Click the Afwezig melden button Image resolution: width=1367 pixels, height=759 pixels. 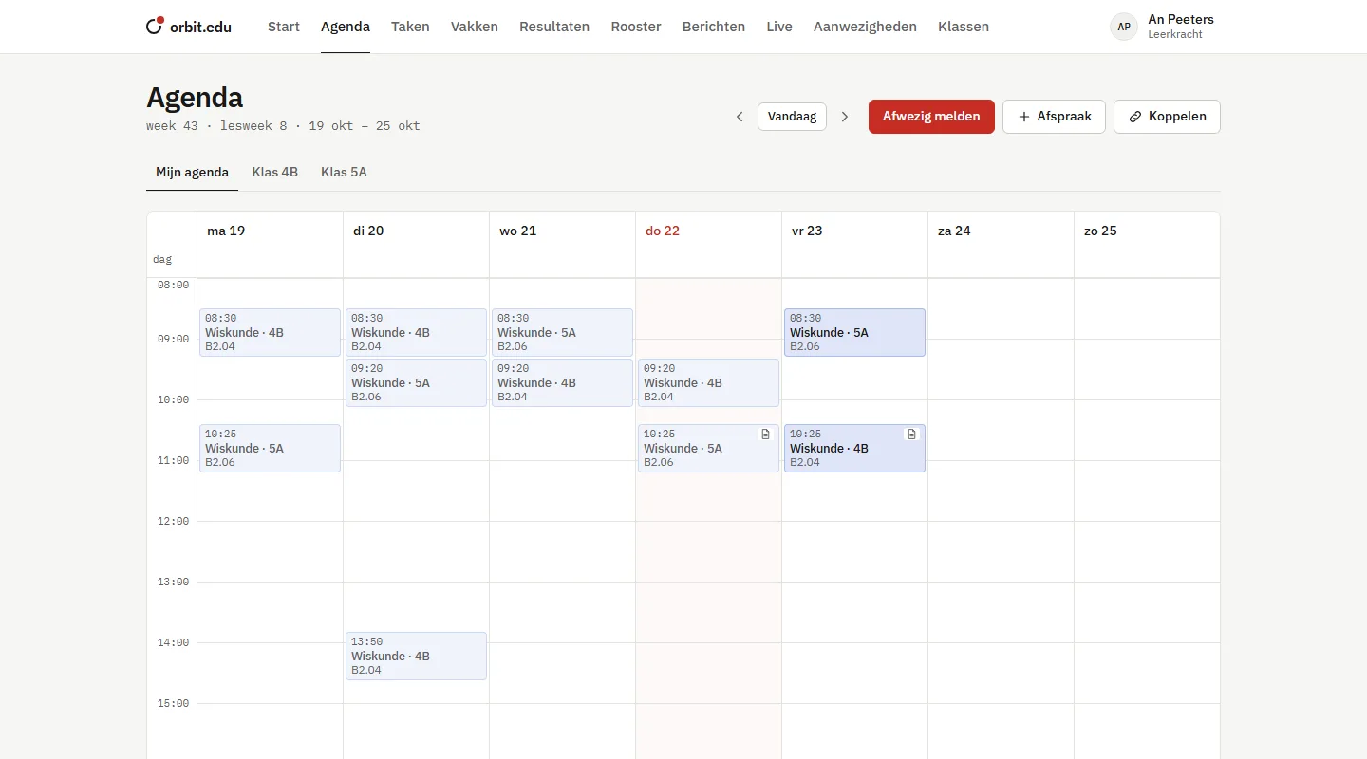coord(931,117)
